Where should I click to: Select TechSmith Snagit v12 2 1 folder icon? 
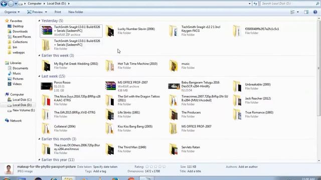coord(174,31)
